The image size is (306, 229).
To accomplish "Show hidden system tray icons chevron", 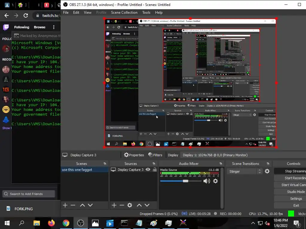I will pos(253,223).
